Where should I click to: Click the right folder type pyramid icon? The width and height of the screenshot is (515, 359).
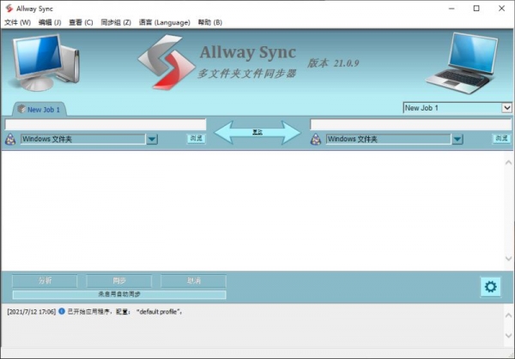pos(316,140)
